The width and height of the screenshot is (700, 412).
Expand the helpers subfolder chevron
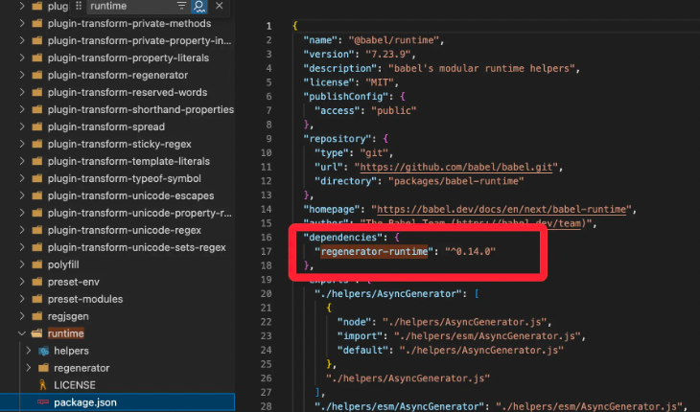(x=29, y=351)
